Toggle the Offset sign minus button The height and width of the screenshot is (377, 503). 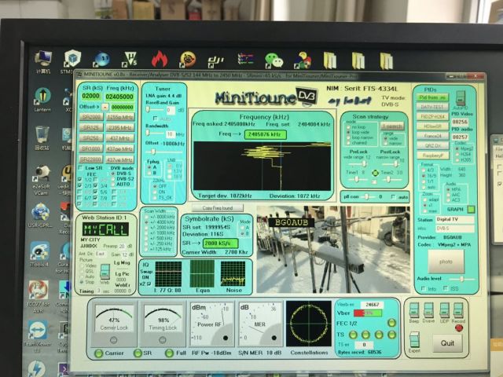[105, 107]
